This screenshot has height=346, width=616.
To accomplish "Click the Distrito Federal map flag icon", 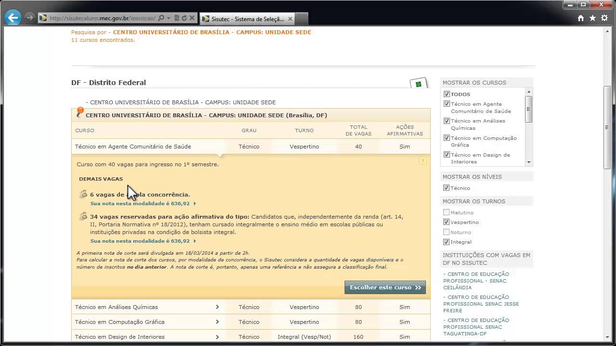I will tap(419, 84).
